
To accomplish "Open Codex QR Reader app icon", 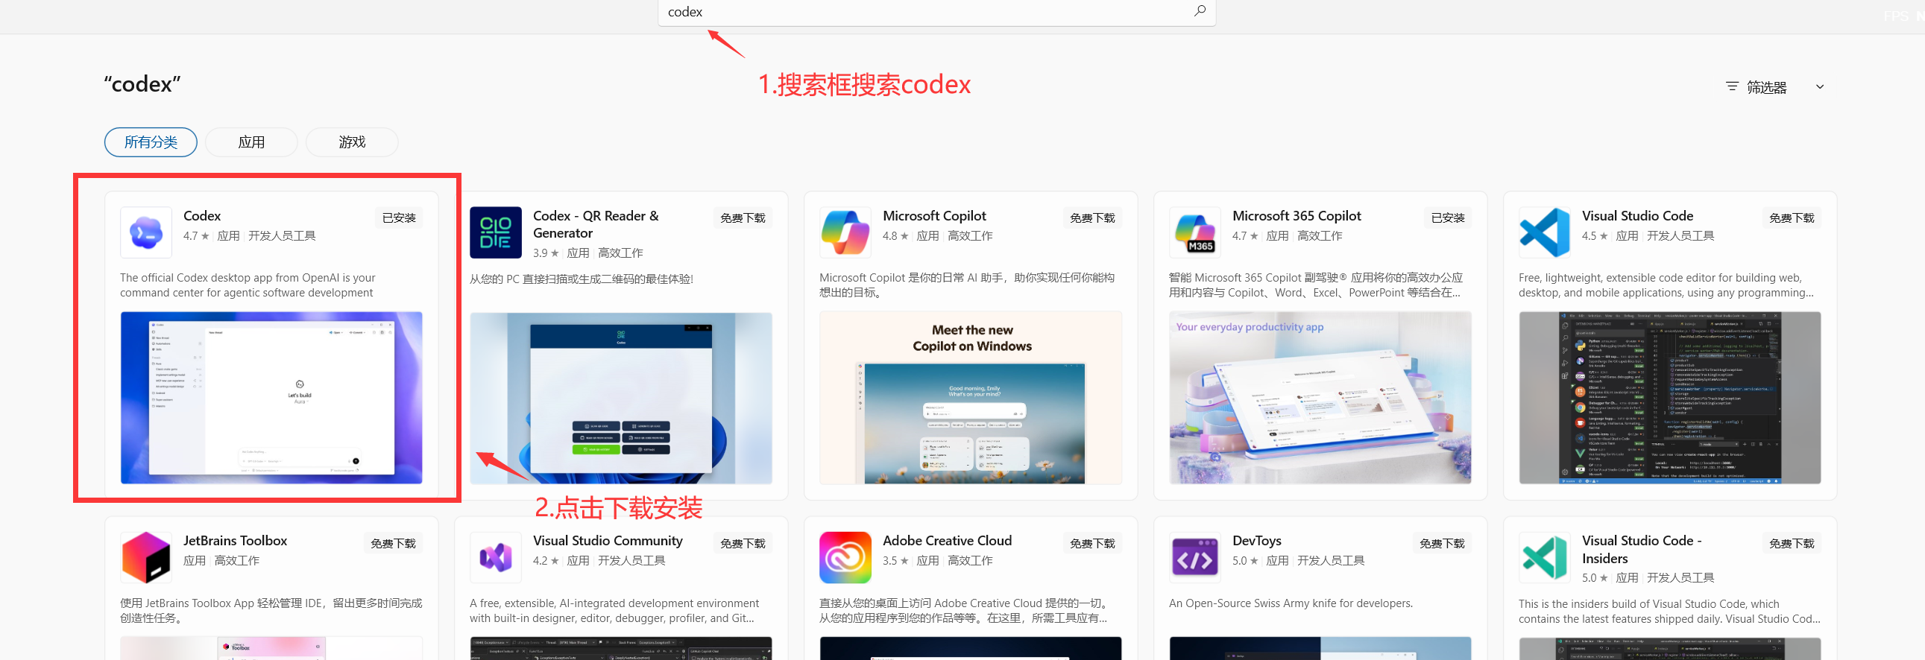I will click(496, 233).
